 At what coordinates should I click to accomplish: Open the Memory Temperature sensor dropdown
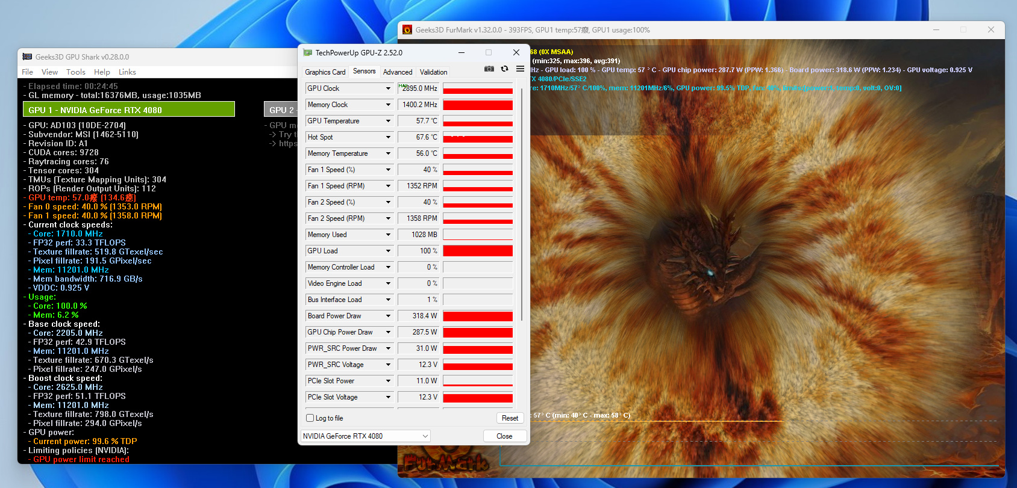(389, 153)
